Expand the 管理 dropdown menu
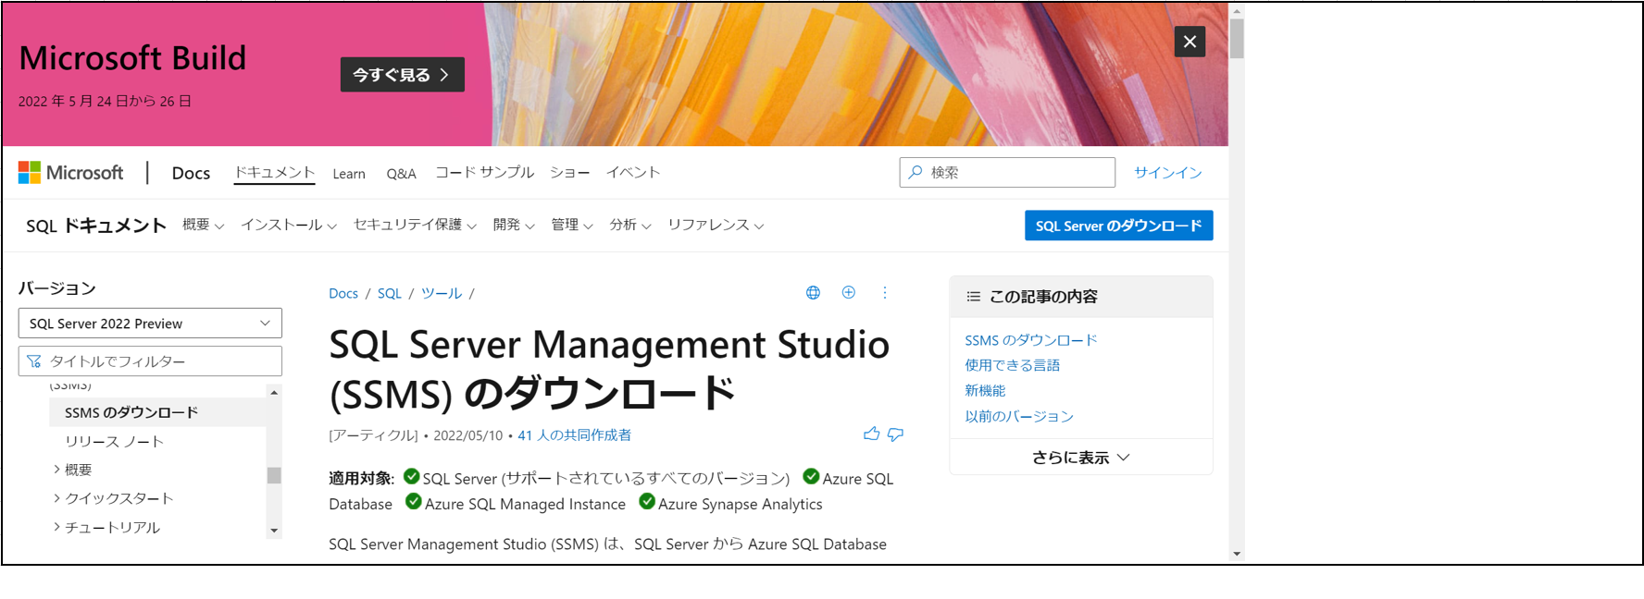 [x=572, y=225]
